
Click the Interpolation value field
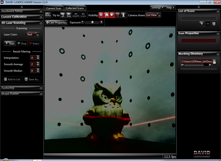coord(33,58)
